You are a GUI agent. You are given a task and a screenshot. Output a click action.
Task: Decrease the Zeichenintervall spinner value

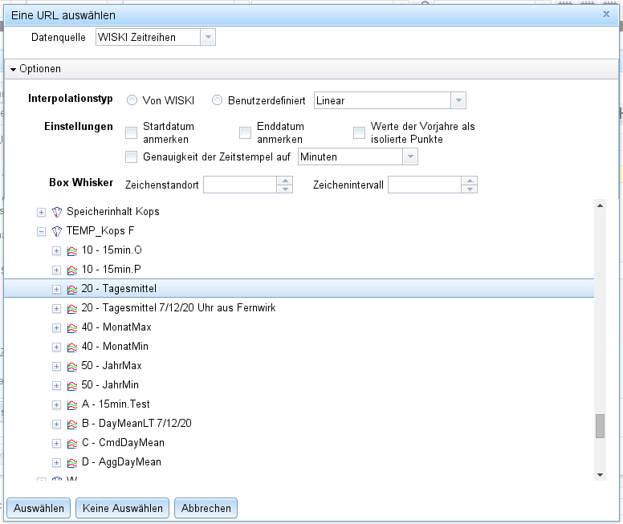tap(470, 189)
